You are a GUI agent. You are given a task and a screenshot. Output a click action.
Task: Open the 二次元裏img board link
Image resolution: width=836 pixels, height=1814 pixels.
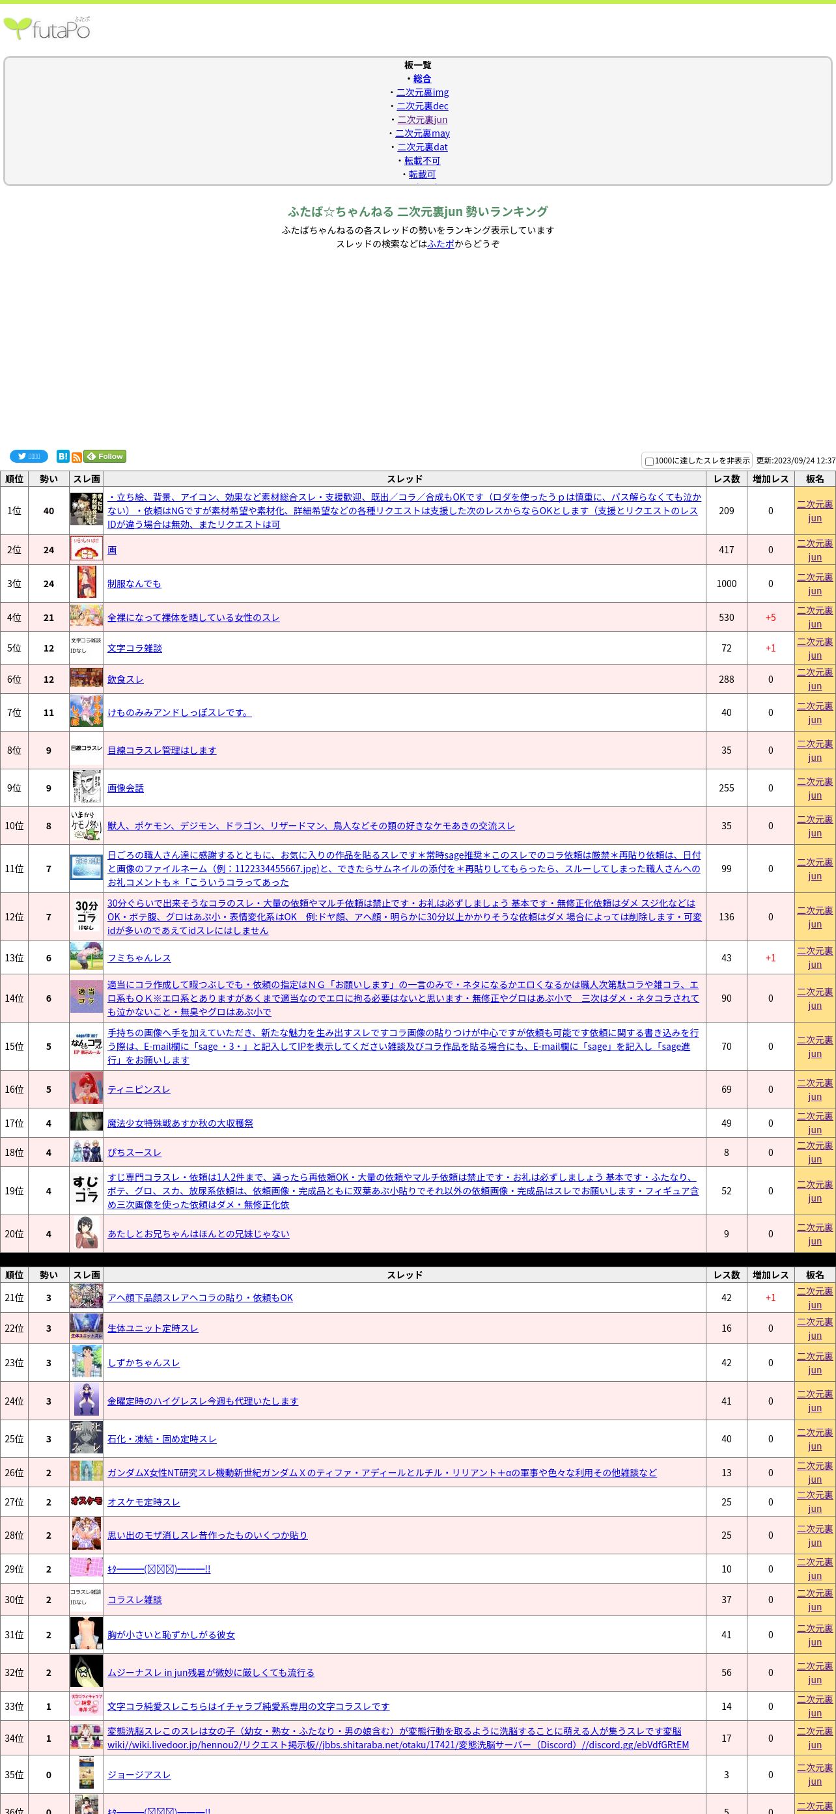(x=422, y=92)
